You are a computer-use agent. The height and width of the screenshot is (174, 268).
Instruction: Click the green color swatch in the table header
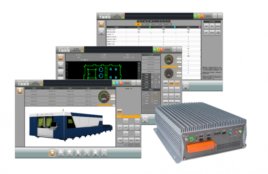coord(150,27)
